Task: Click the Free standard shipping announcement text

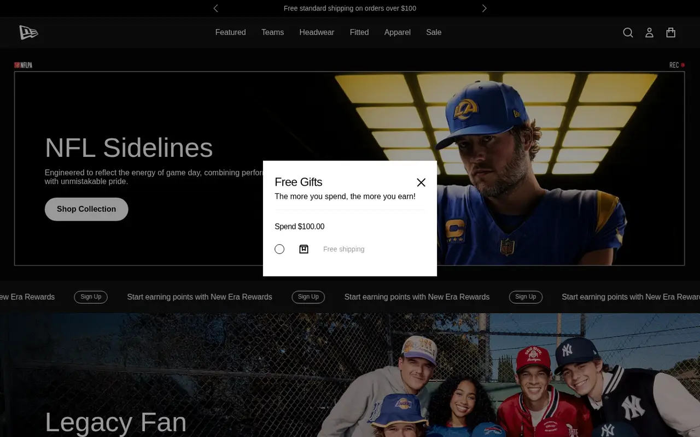Action: [x=350, y=8]
